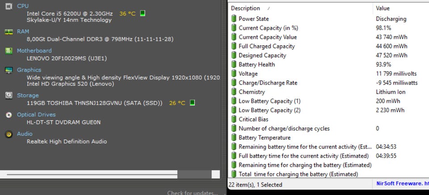Click the 36 °C CPU temperature

coord(127,14)
